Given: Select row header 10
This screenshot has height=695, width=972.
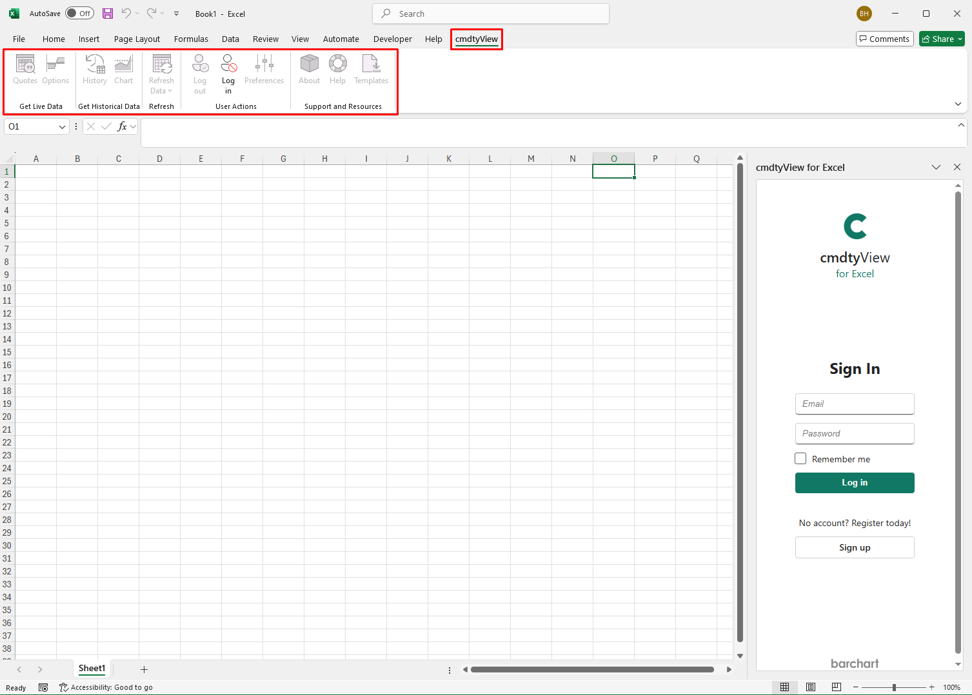Looking at the screenshot, I should (7, 288).
